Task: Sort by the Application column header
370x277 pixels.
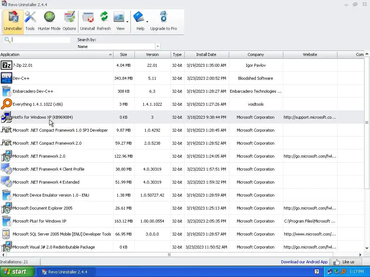Action: click(x=57, y=54)
